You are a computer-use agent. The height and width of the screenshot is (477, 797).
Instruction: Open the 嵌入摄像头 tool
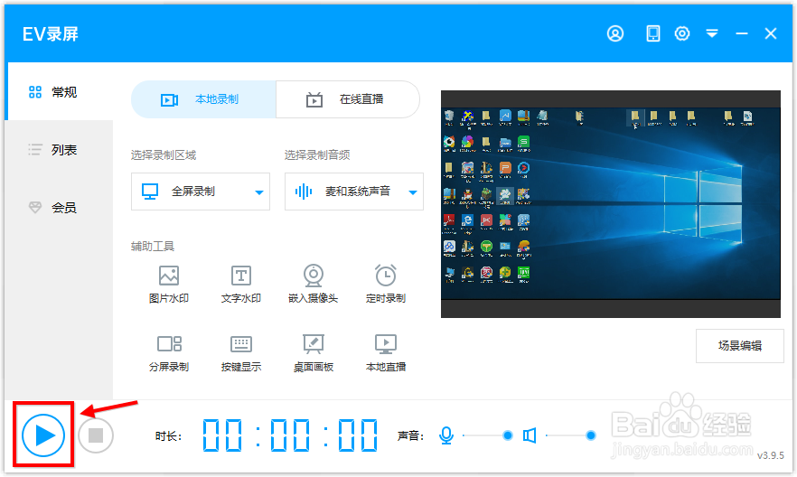[313, 285]
